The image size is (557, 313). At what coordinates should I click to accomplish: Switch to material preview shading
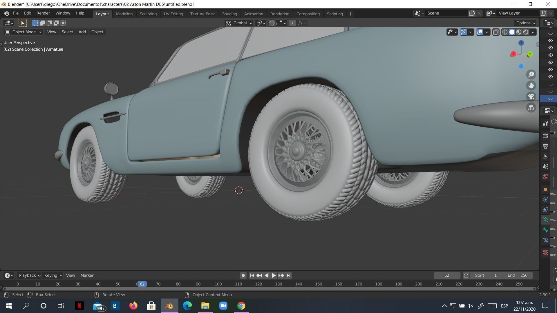click(519, 32)
